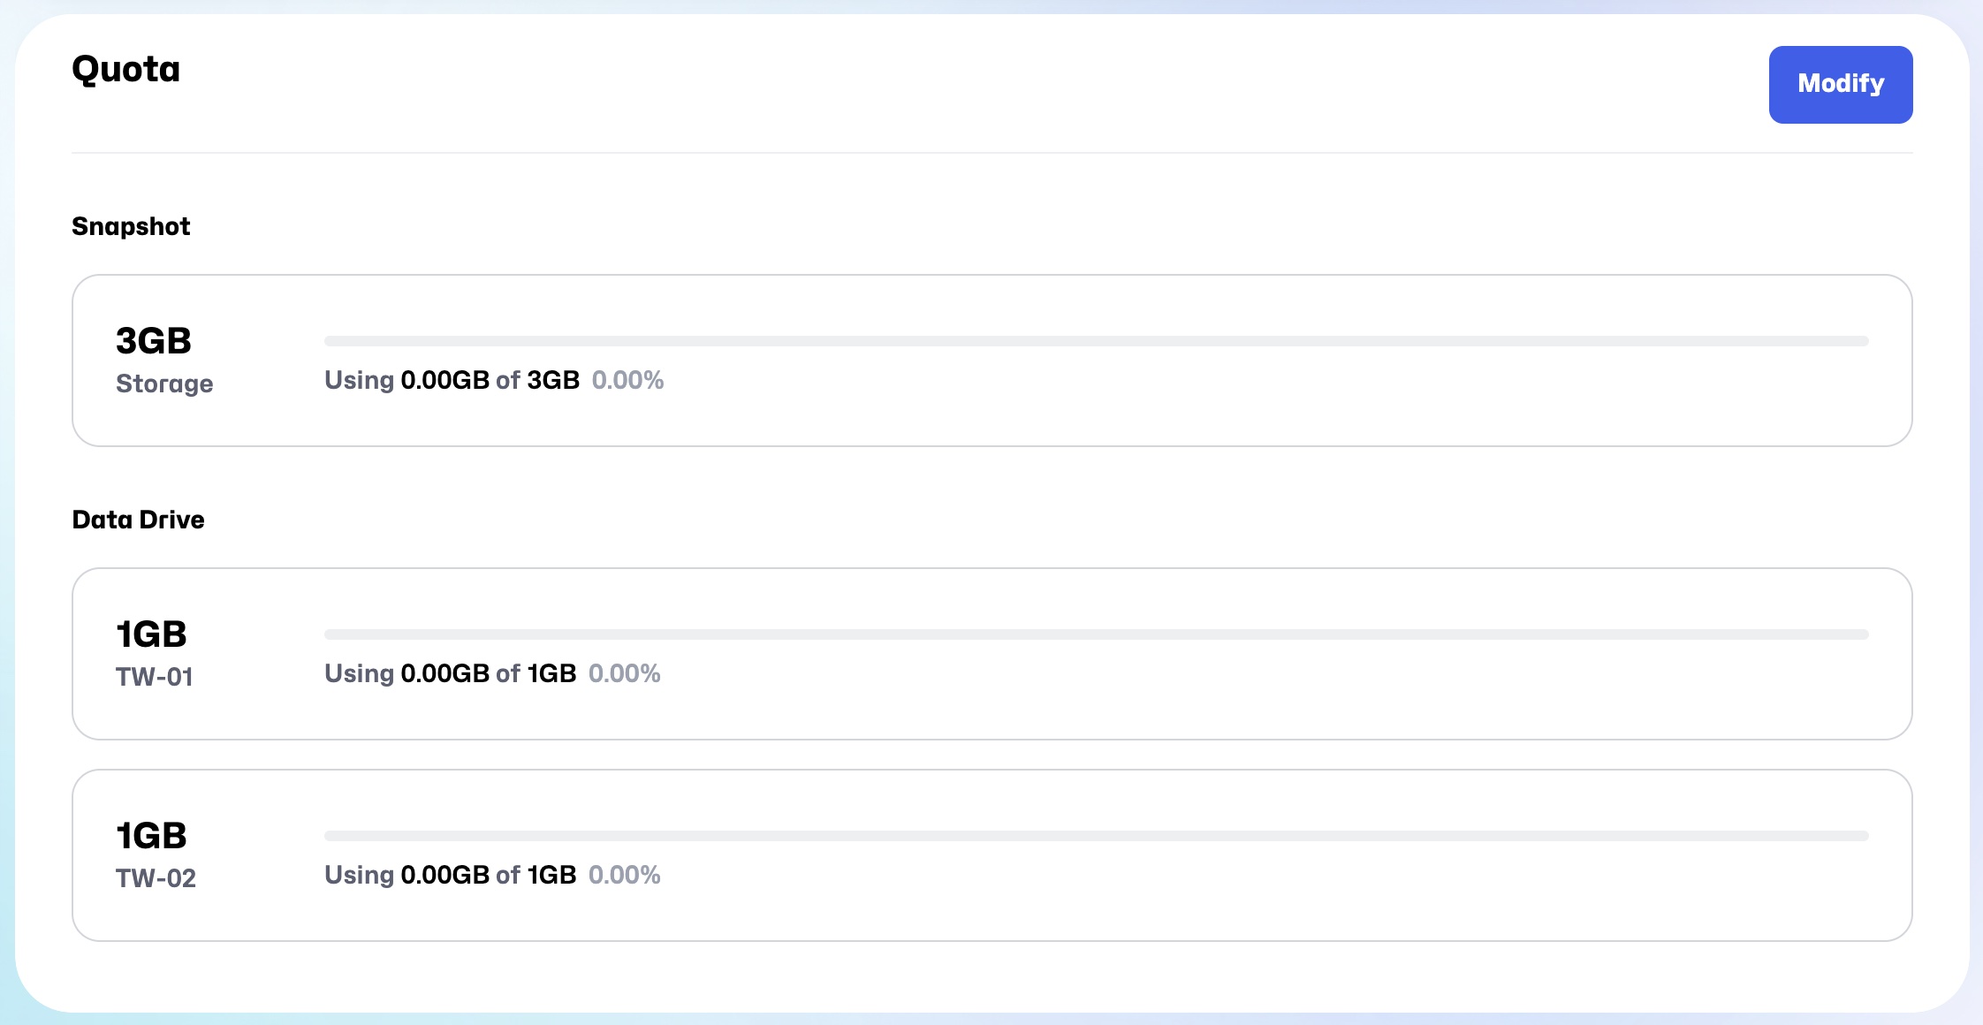
Task: Click the 'Using 0.00GB of 3GB' text
Action: tap(452, 380)
